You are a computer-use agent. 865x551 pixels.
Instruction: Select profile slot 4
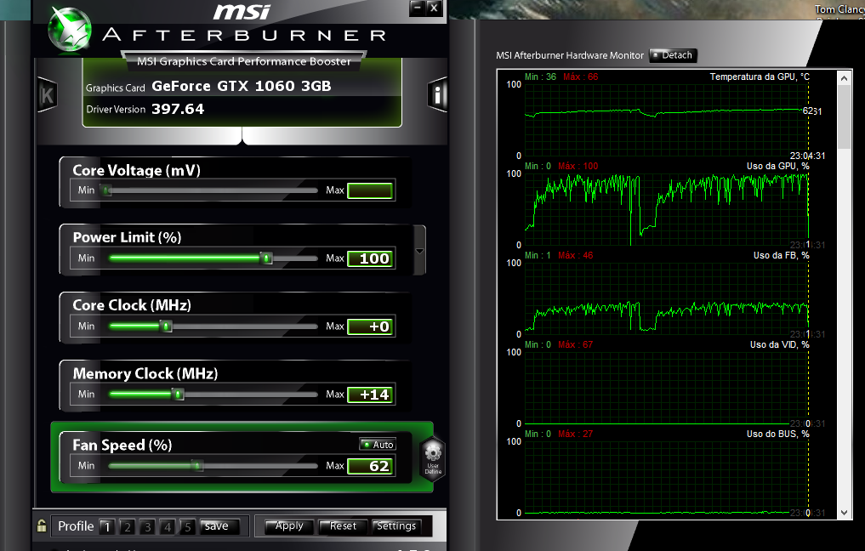(x=168, y=526)
